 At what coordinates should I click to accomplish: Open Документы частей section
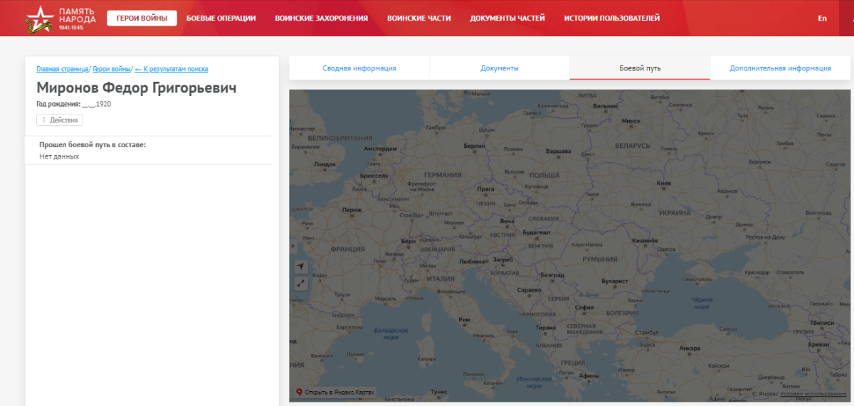tap(507, 18)
